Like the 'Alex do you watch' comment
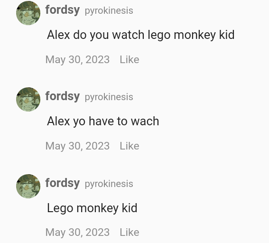 click(x=130, y=59)
